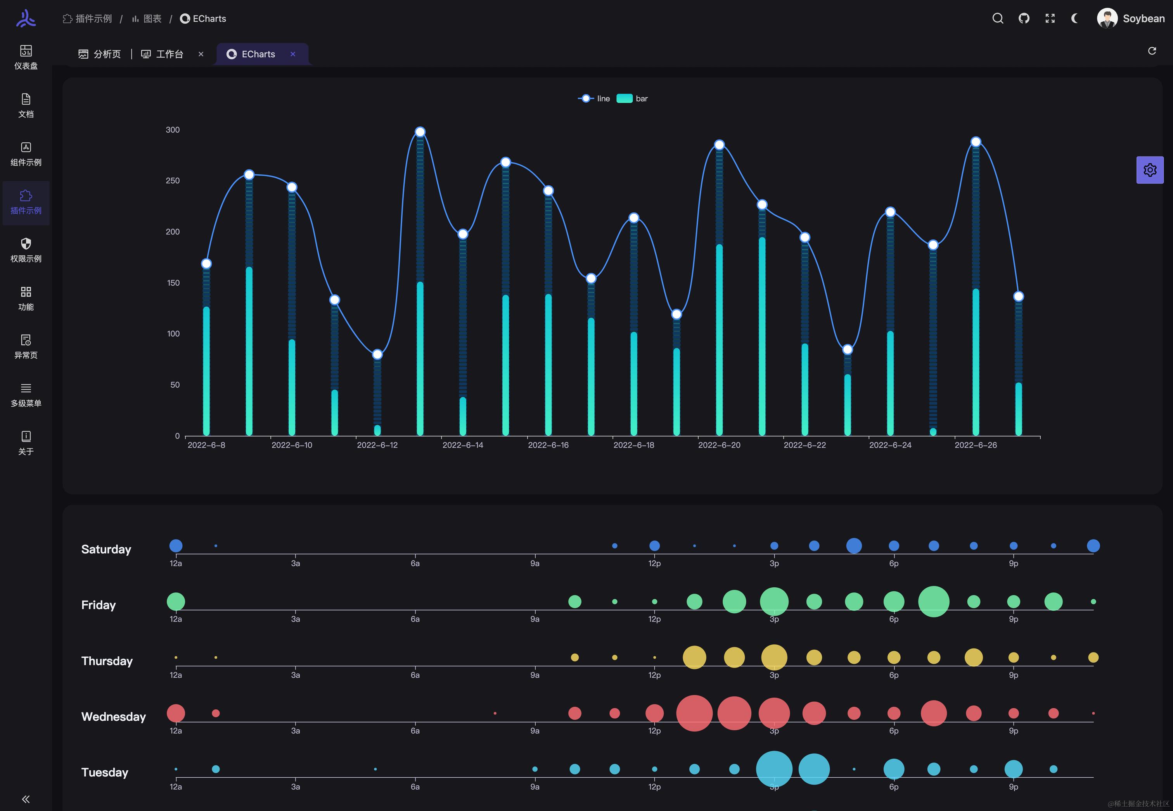This screenshot has height=811, width=1173.
Task: Toggle the line series legend
Action: pyautogui.click(x=594, y=98)
